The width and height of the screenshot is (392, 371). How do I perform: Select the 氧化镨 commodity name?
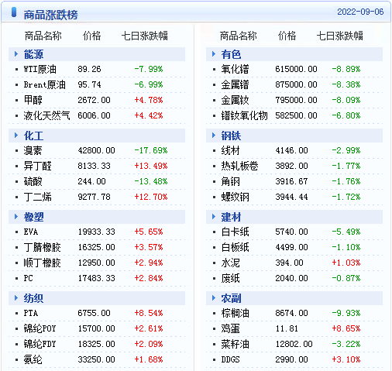(x=235, y=69)
